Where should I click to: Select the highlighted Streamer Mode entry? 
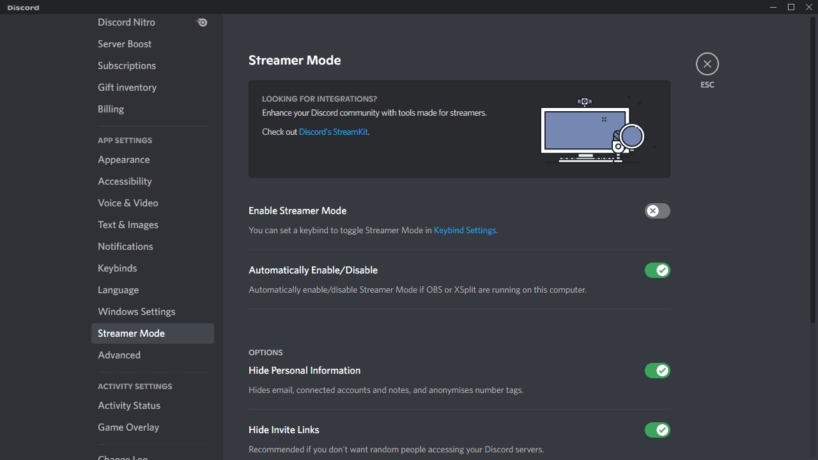[152, 333]
